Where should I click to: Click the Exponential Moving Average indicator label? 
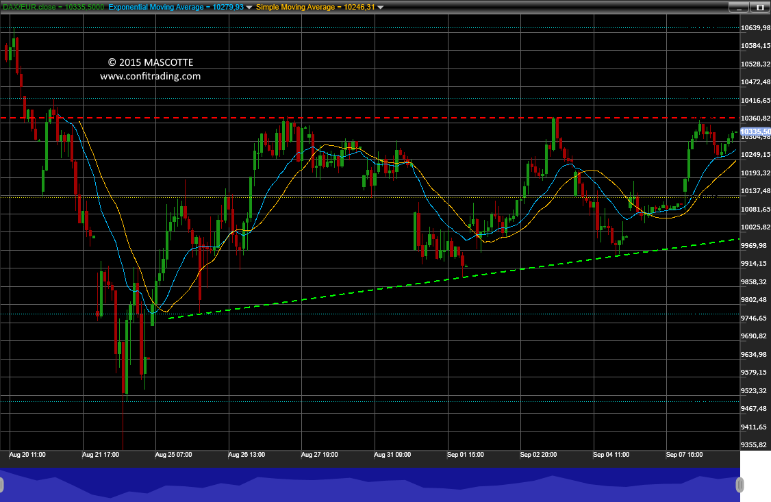(176, 7)
